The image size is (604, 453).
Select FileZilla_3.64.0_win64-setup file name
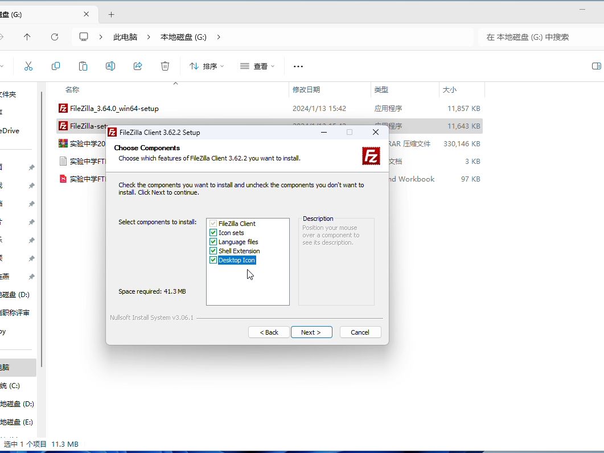(x=114, y=108)
